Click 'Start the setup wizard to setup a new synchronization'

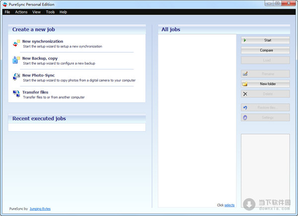63,46
